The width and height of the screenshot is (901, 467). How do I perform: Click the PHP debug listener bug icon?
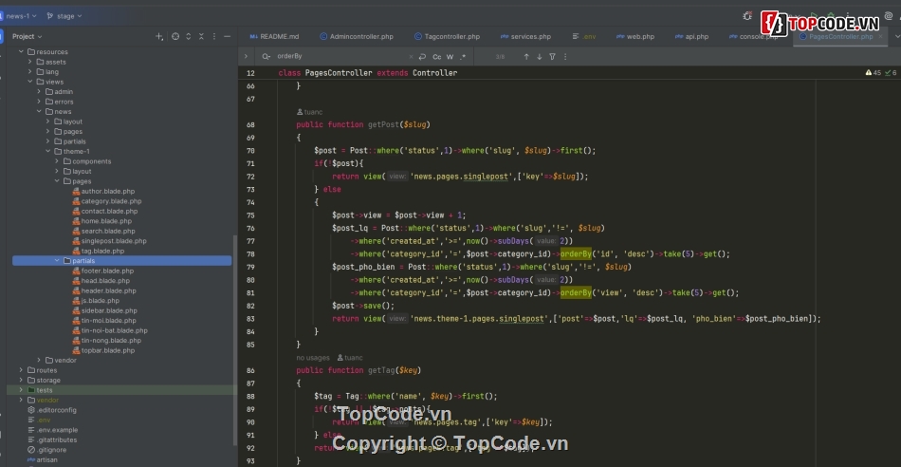tap(747, 16)
